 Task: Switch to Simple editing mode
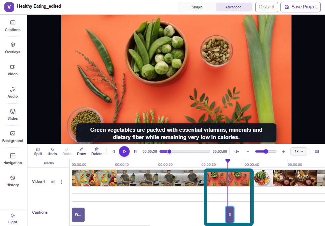(x=197, y=7)
